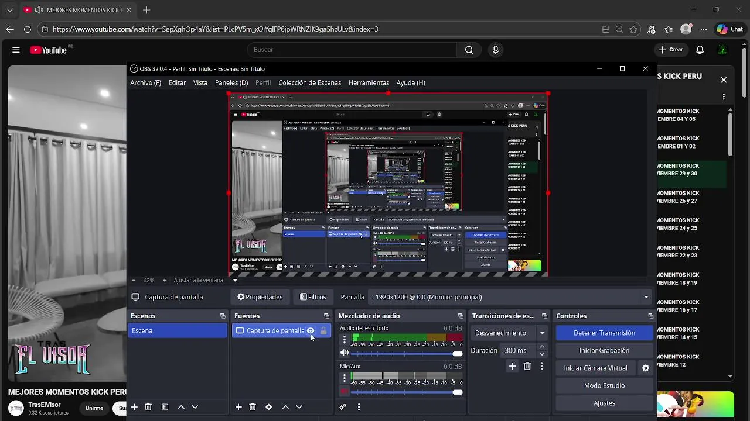Click Iniciar Grabación button
The height and width of the screenshot is (421, 750).
pyautogui.click(x=604, y=350)
